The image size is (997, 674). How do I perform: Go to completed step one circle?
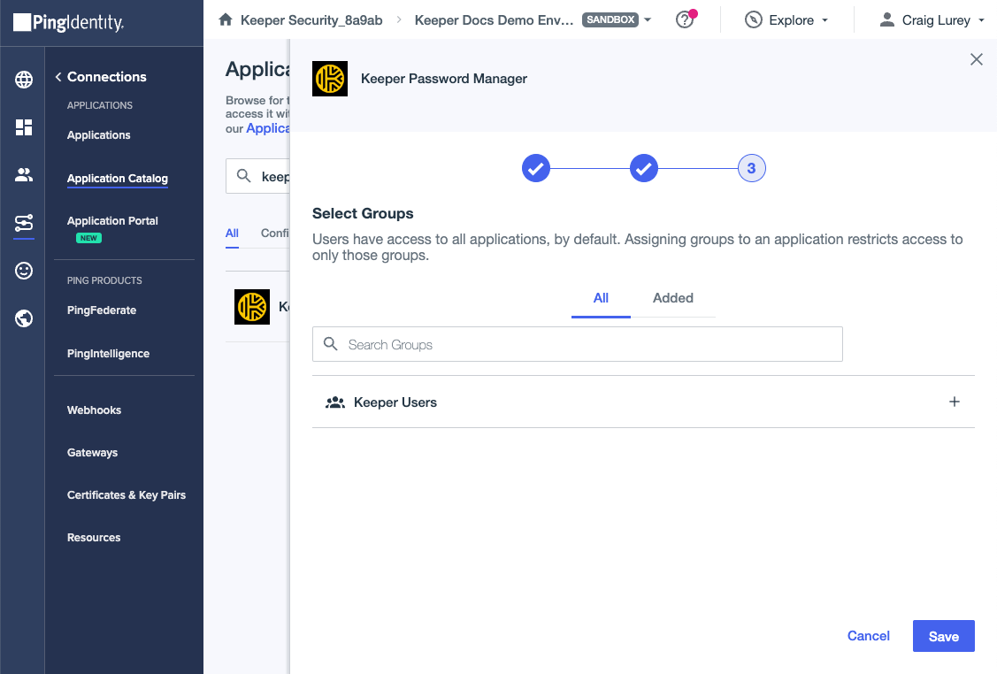point(536,168)
